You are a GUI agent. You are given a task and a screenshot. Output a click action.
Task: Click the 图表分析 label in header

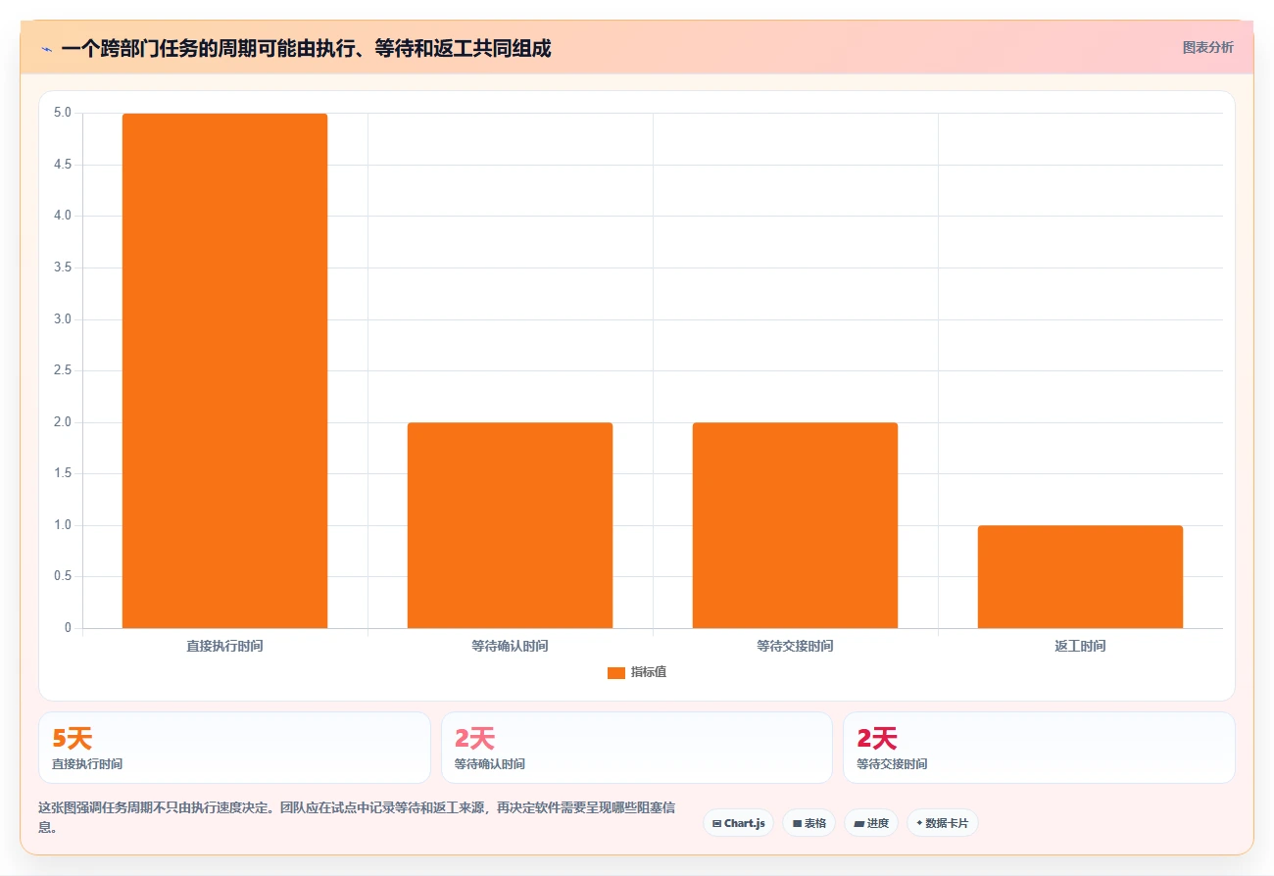click(1207, 47)
